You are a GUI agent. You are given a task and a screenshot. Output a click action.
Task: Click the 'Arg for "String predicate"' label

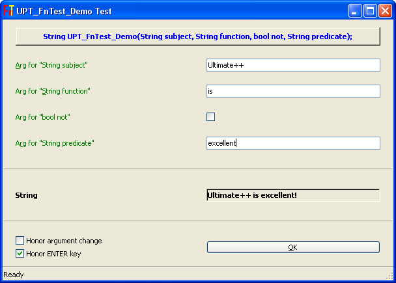[x=55, y=142]
